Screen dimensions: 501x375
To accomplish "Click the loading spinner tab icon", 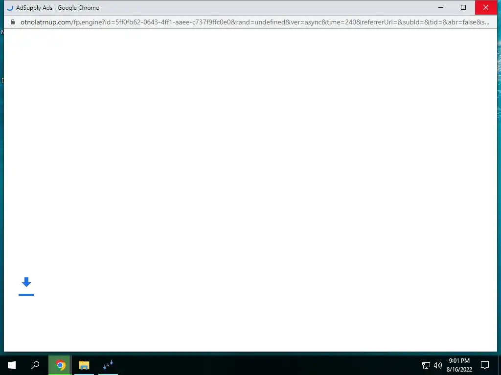I will click(10, 8).
